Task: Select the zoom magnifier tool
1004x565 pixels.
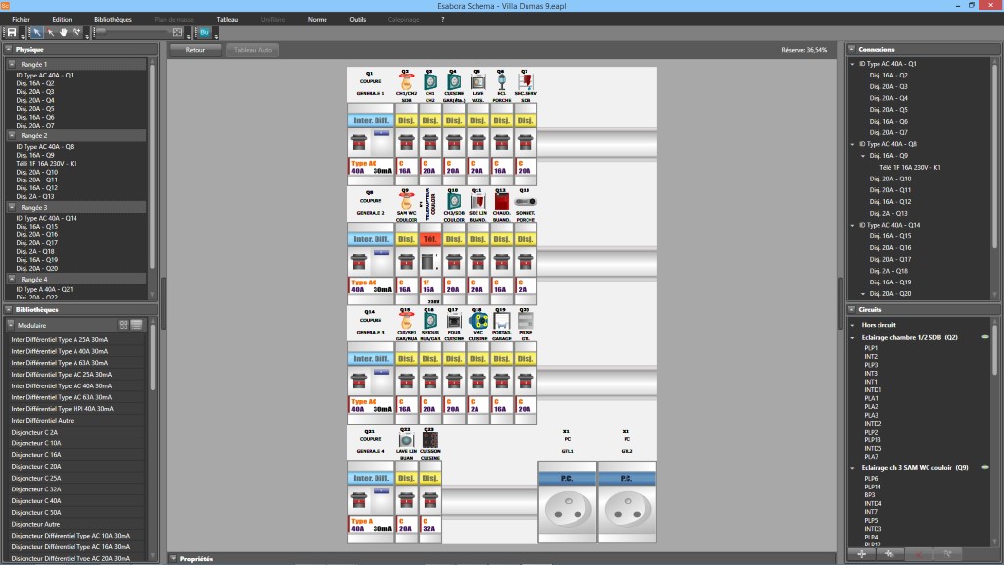Action: tap(76, 32)
